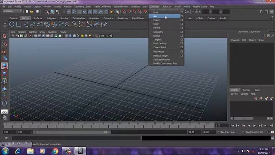Screen dimensions: 275x155
Task: Open option box for Pole Vector
Action: tap(181, 52)
